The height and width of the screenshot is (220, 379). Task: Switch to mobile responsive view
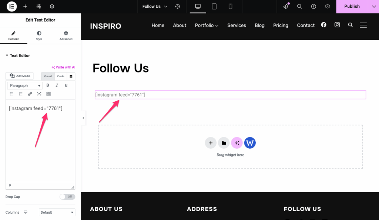click(x=230, y=7)
